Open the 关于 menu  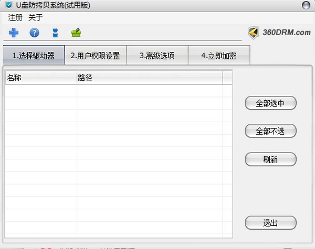pos(36,18)
